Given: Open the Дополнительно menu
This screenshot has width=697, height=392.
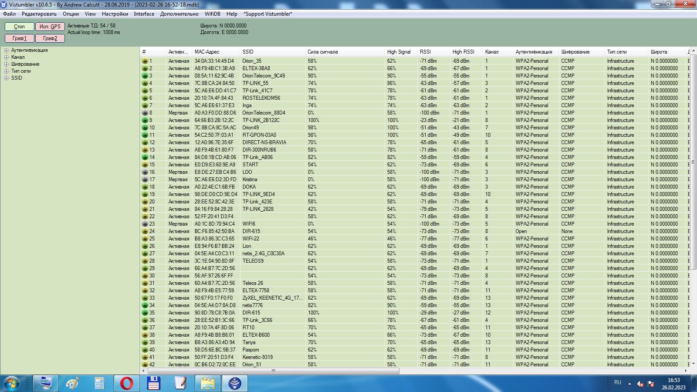Looking at the screenshot, I should tap(179, 14).
